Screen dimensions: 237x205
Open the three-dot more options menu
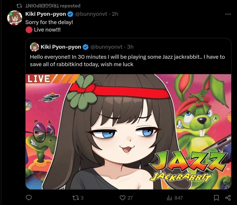[228, 14]
